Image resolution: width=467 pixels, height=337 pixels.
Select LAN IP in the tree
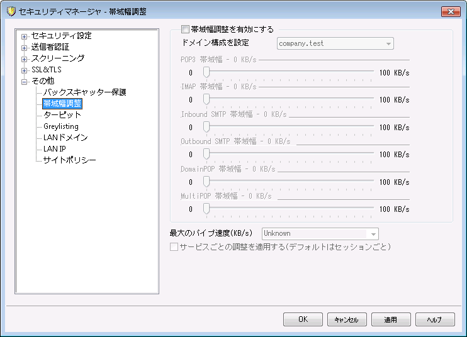coord(54,149)
